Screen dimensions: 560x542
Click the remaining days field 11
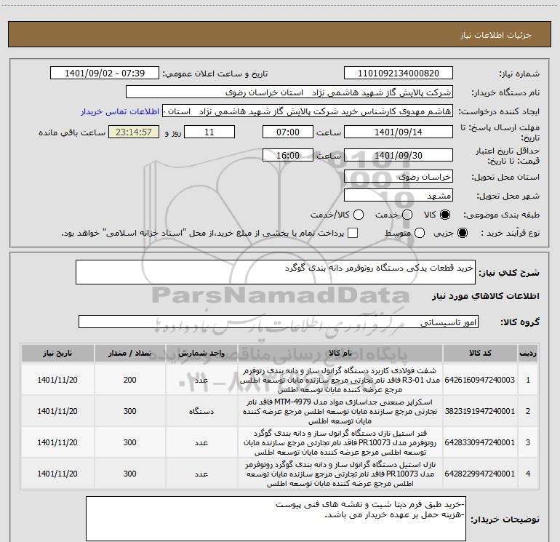coord(209,132)
